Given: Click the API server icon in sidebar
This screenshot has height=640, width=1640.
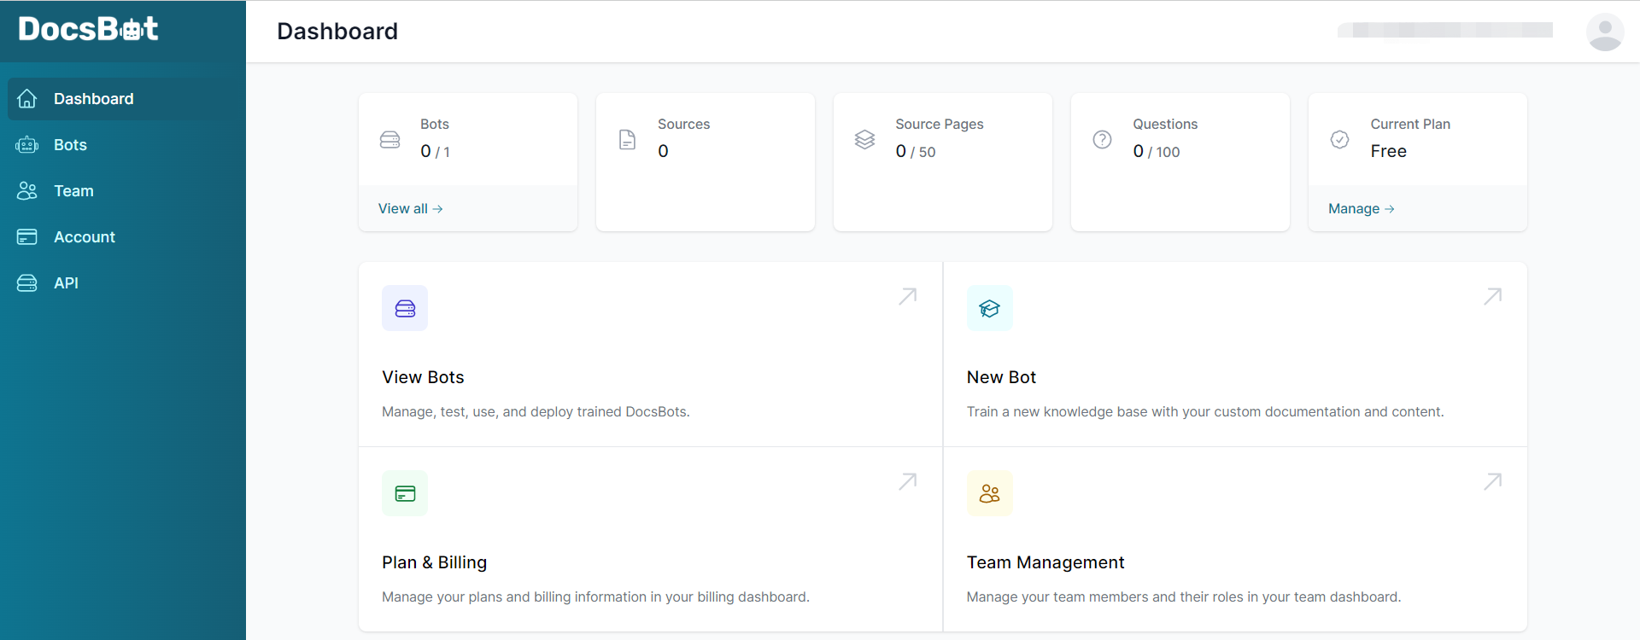Looking at the screenshot, I should coord(27,283).
